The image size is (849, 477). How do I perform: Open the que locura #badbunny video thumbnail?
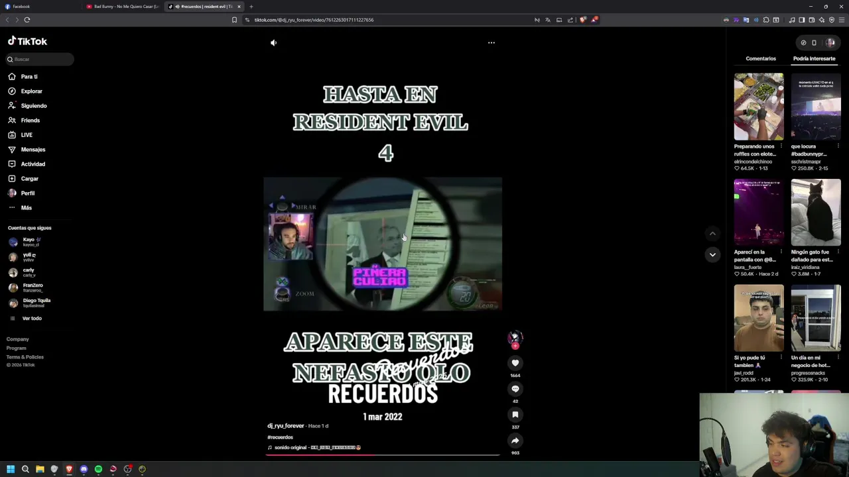[x=816, y=107]
